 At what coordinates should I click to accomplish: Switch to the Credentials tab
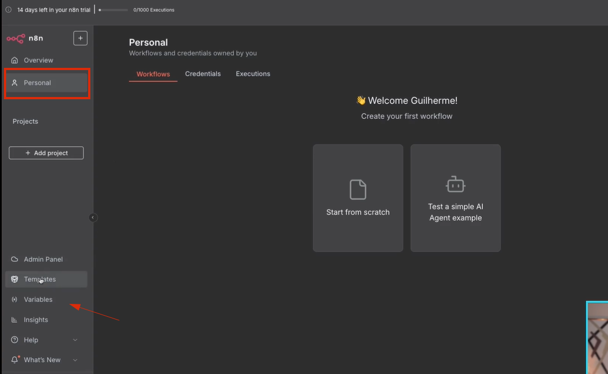(x=203, y=73)
